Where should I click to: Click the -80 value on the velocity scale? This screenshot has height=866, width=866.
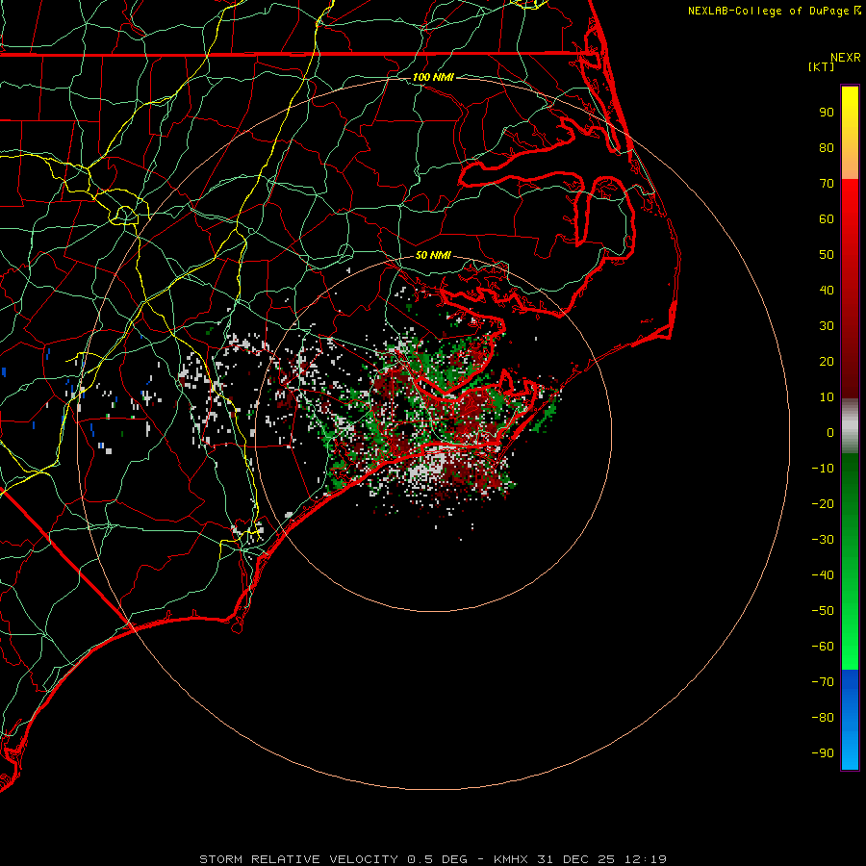pos(823,718)
